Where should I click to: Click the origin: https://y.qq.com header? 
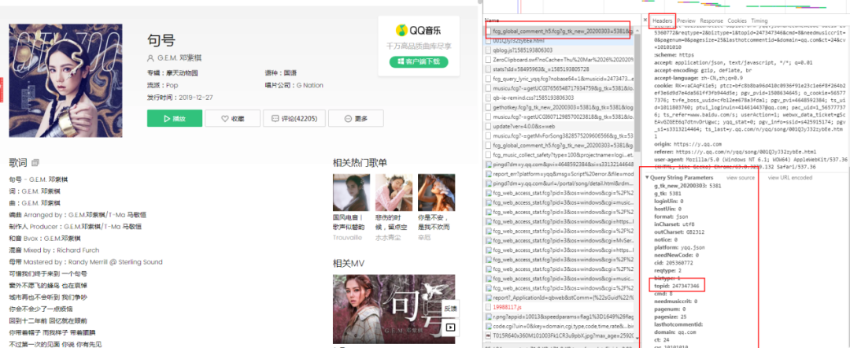click(687, 144)
